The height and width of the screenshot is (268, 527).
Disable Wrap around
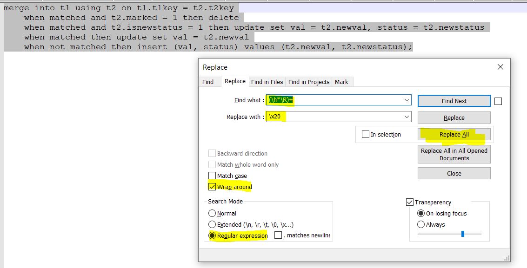pyautogui.click(x=212, y=186)
